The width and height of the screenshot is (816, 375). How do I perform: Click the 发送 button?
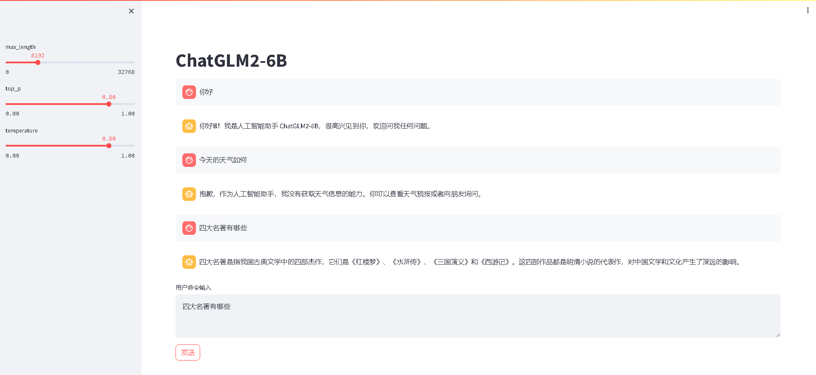click(188, 352)
